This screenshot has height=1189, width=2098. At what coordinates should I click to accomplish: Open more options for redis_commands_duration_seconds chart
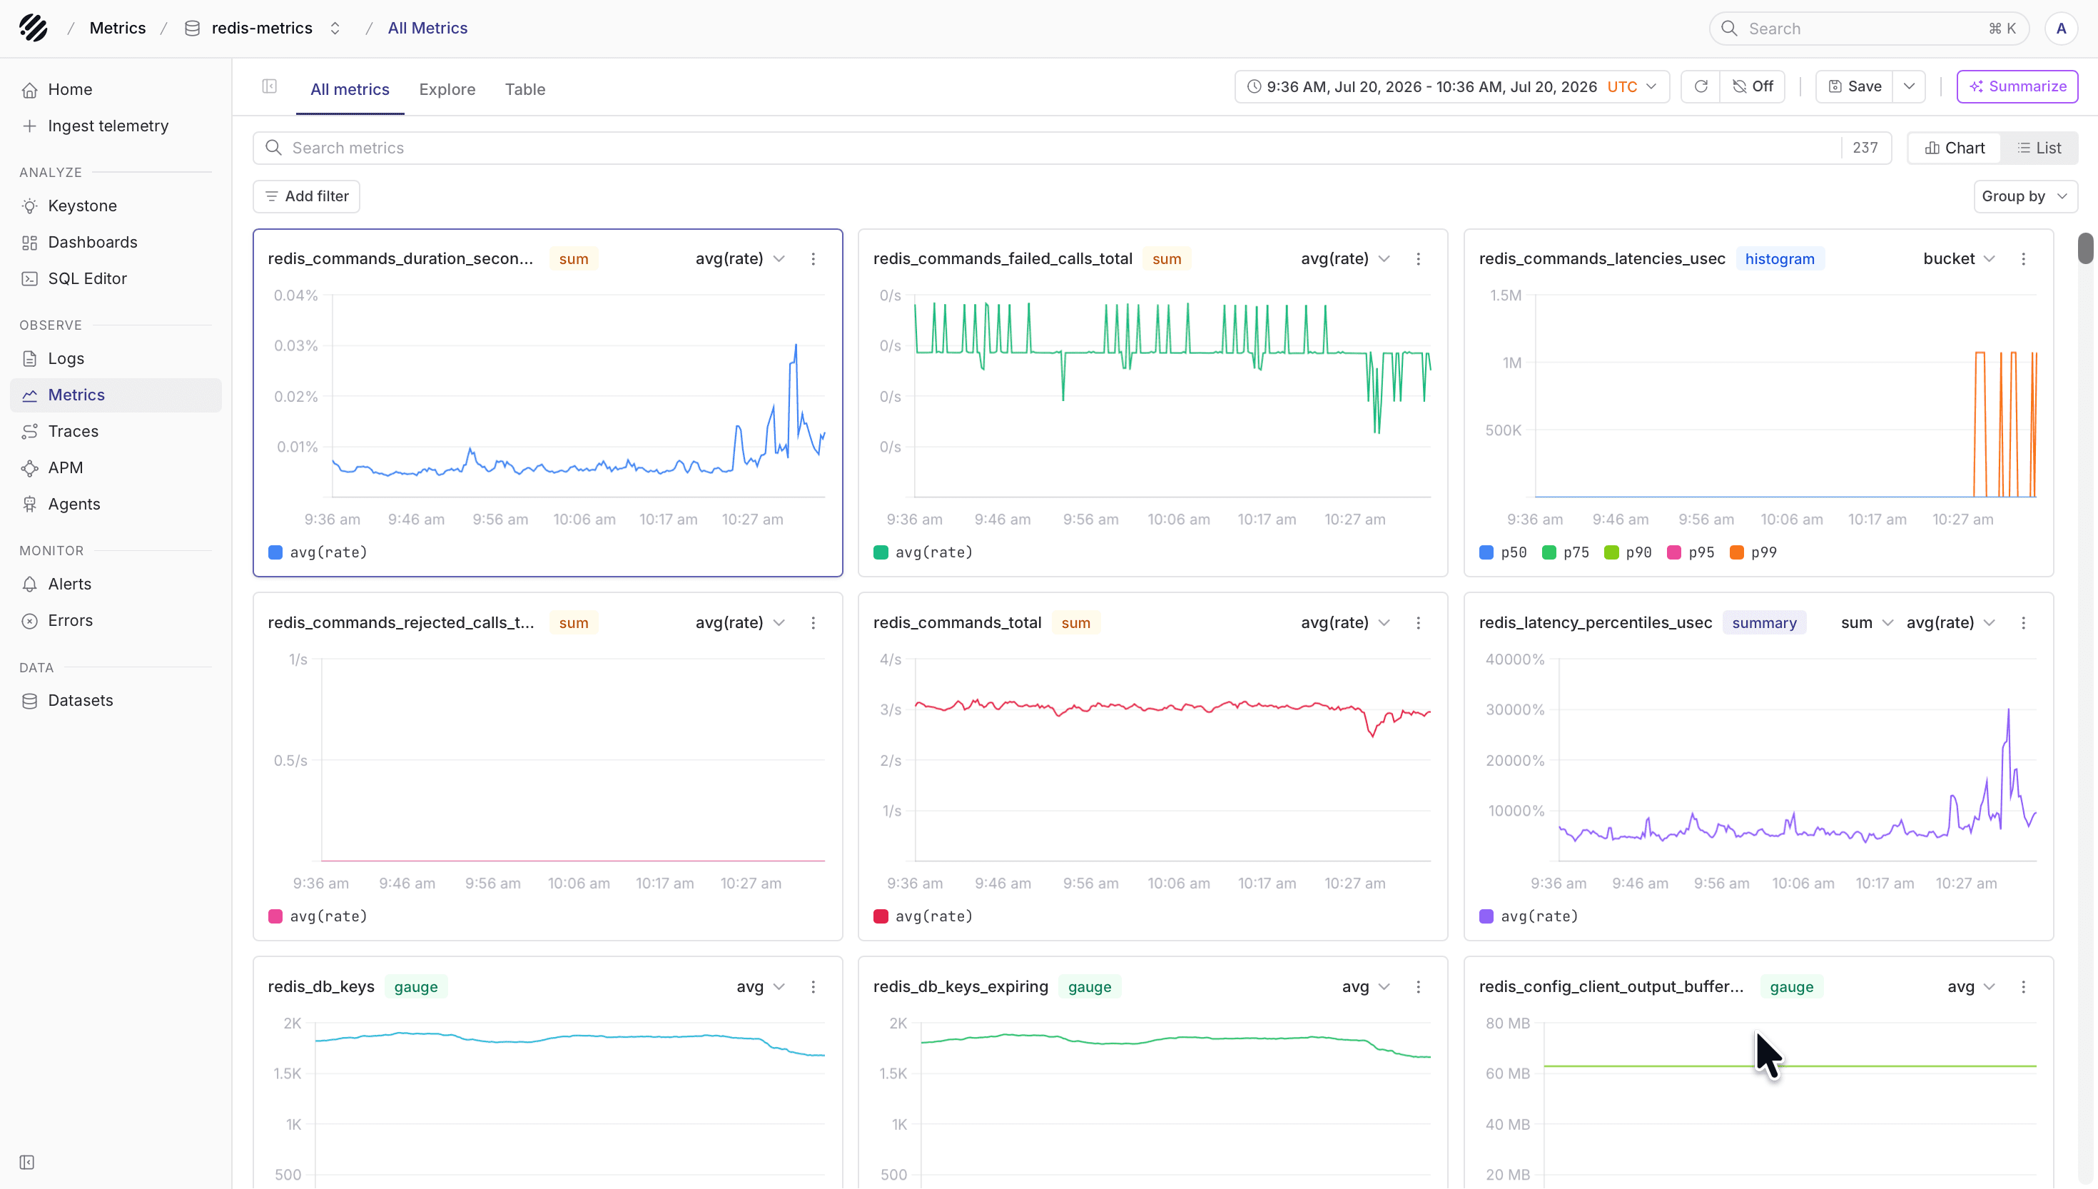coord(813,259)
